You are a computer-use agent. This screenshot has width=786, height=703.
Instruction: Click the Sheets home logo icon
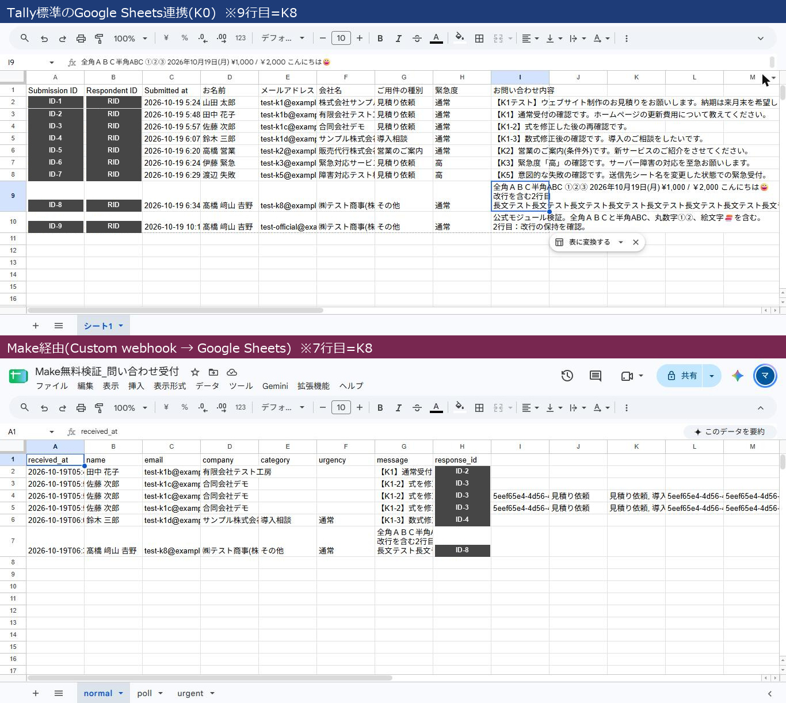tap(18, 376)
